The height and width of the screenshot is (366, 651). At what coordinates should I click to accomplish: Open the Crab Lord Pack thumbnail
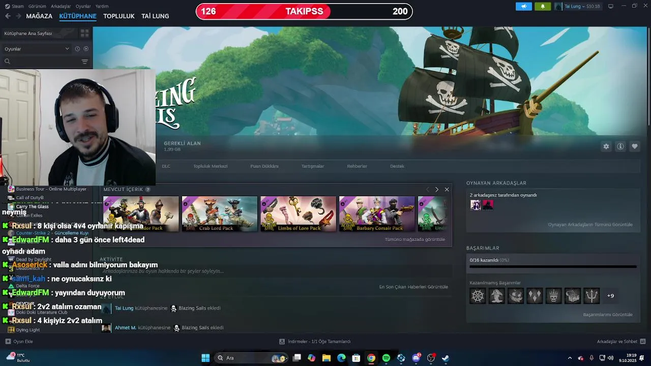pyautogui.click(x=220, y=214)
